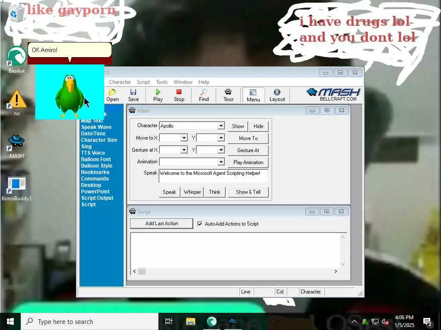441x330 pixels.
Task: Click inside the empty Script text area
Action: point(235,251)
